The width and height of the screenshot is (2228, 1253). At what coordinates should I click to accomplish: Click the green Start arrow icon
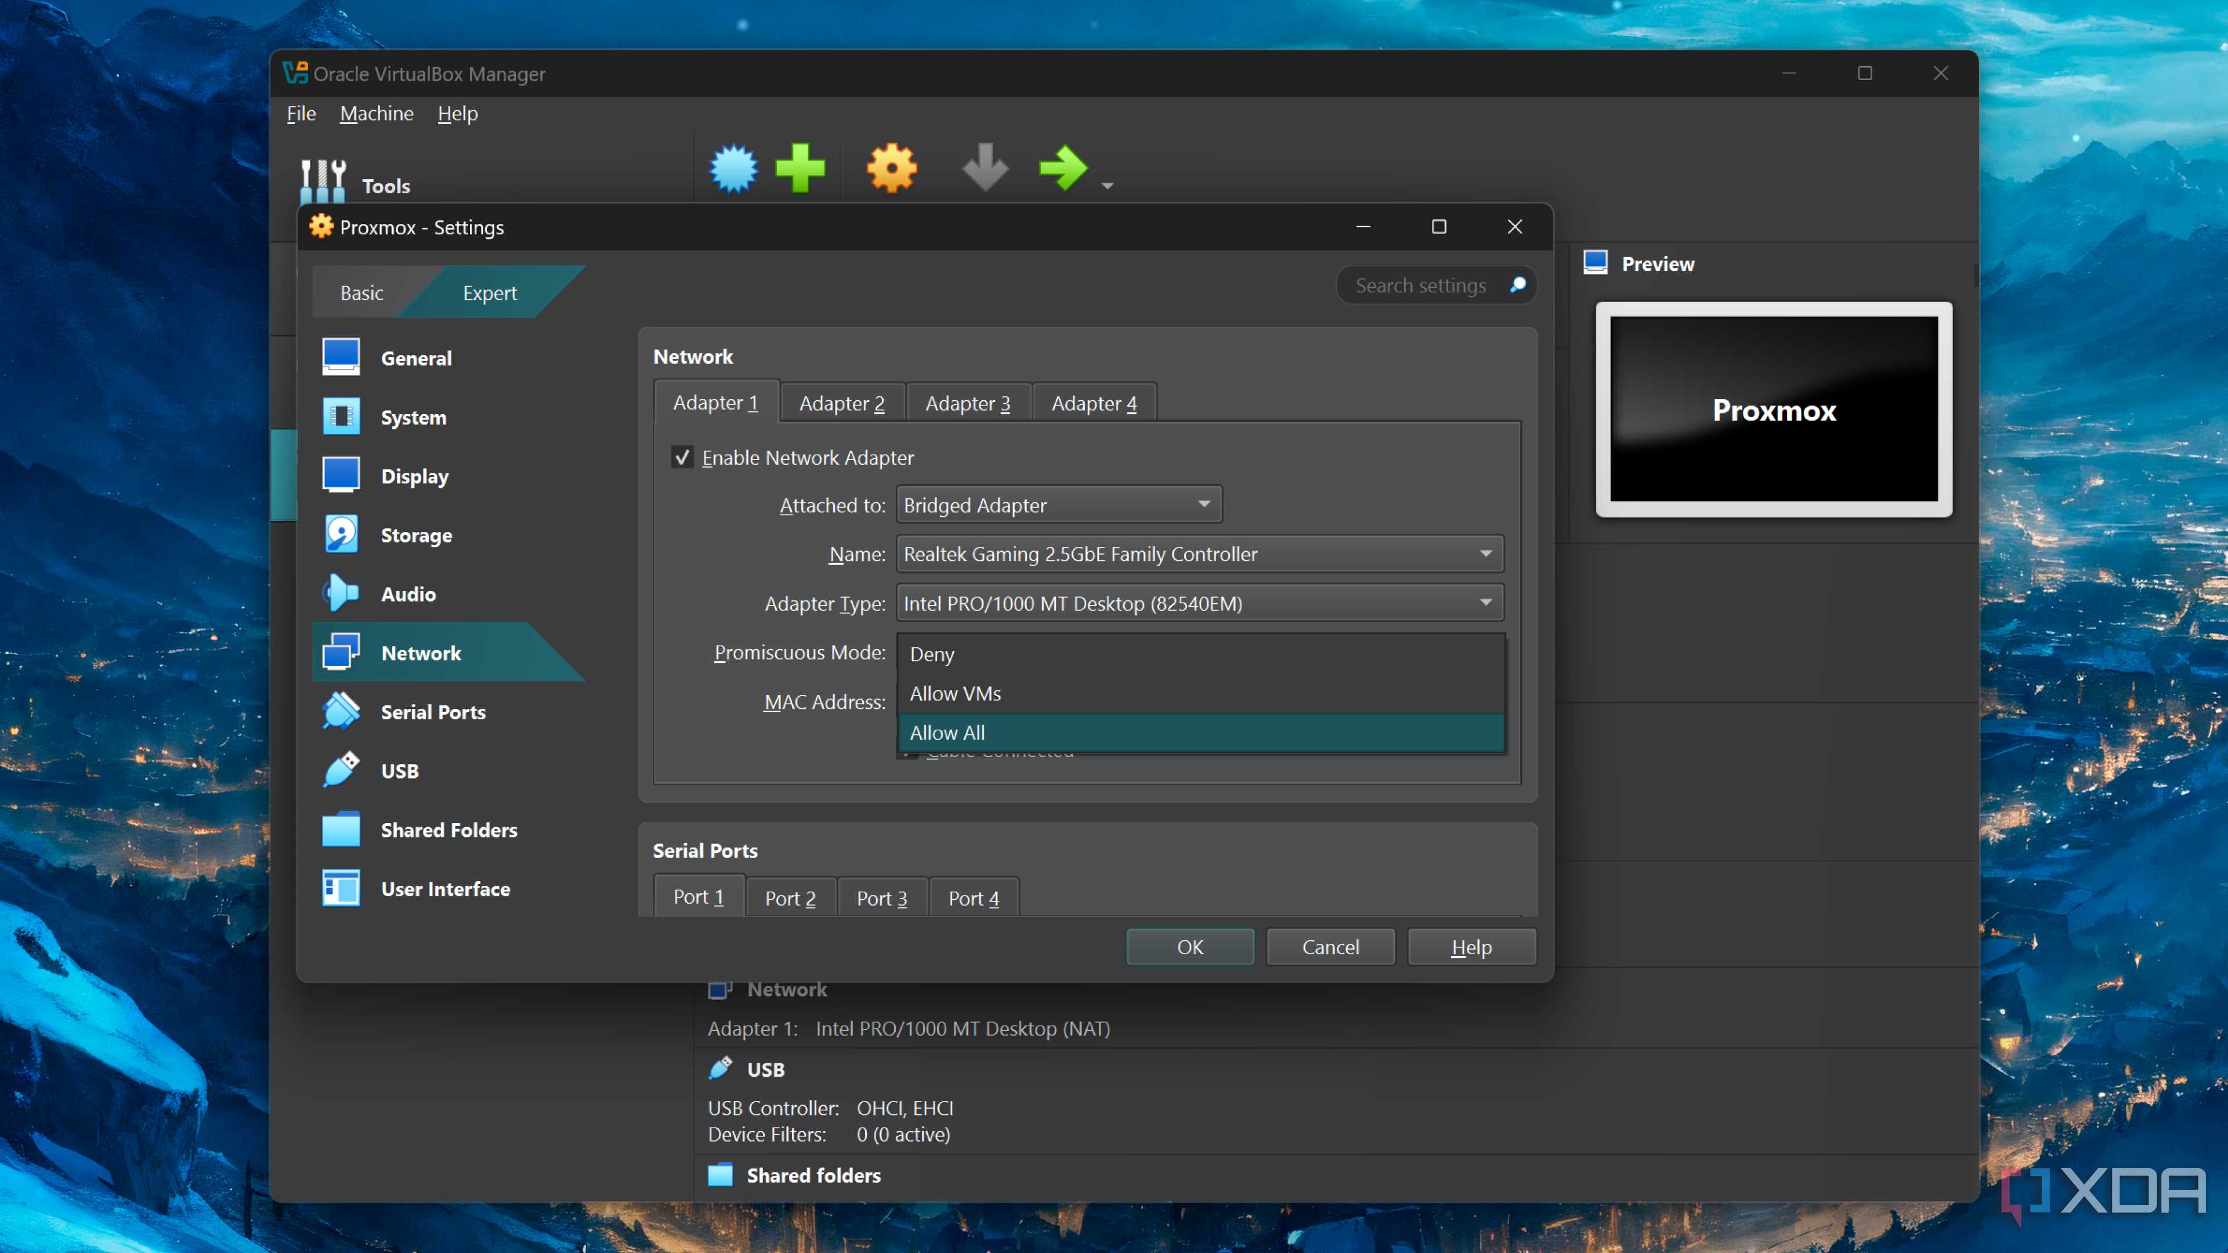(x=1063, y=168)
